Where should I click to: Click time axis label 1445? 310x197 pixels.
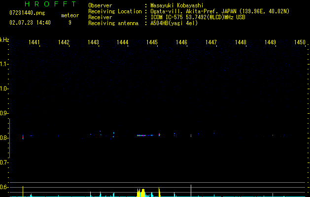click(152, 42)
